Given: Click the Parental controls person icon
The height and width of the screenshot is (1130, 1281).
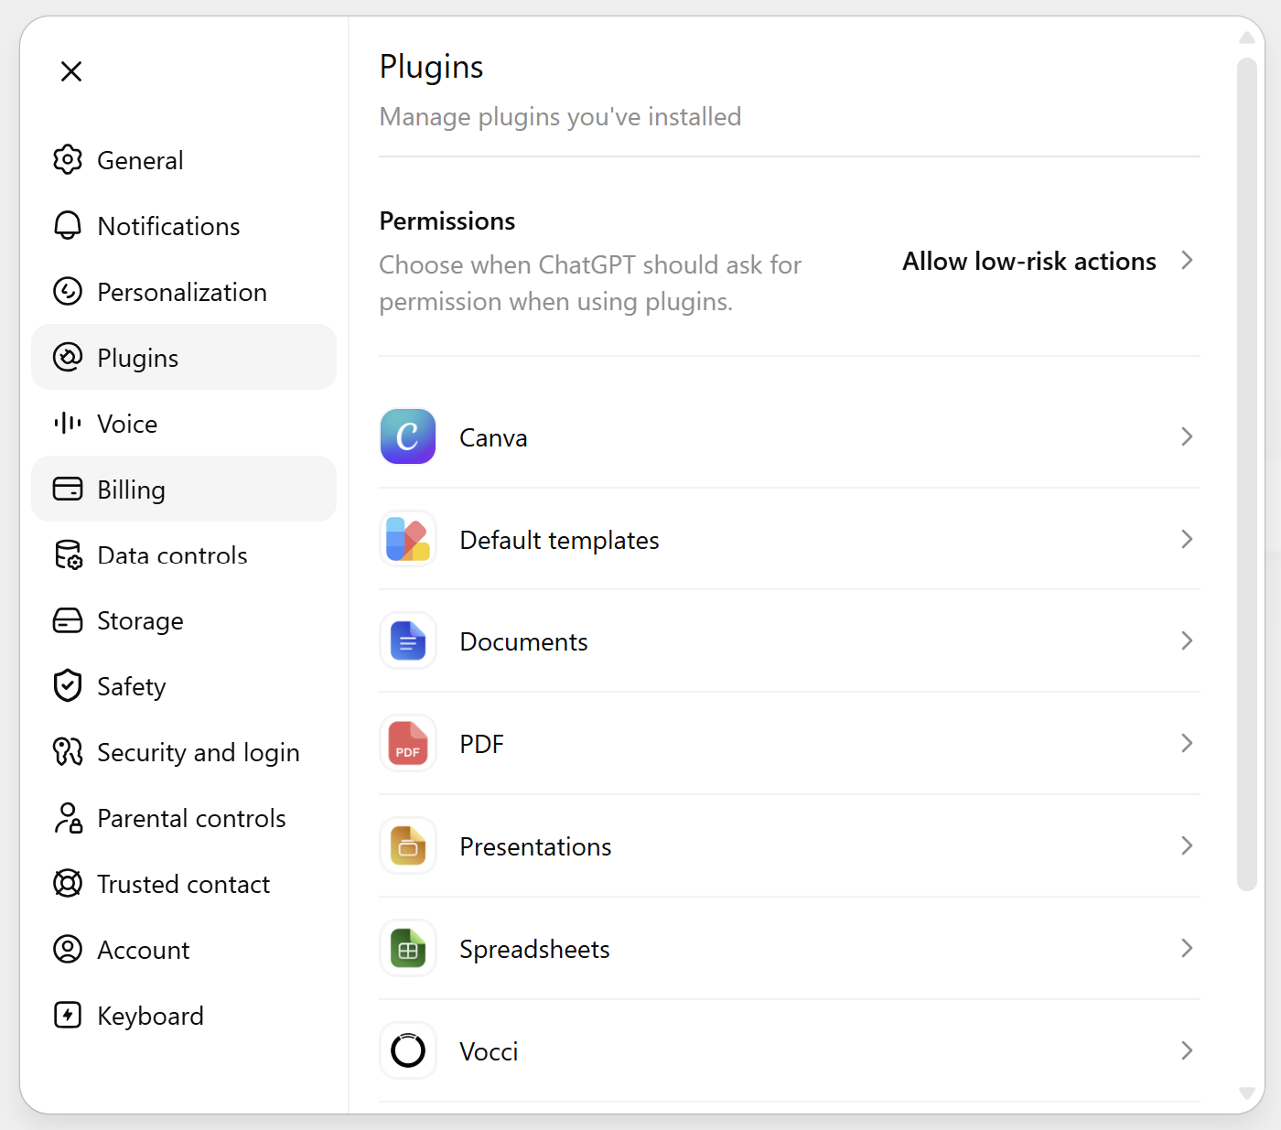Looking at the screenshot, I should [68, 818].
